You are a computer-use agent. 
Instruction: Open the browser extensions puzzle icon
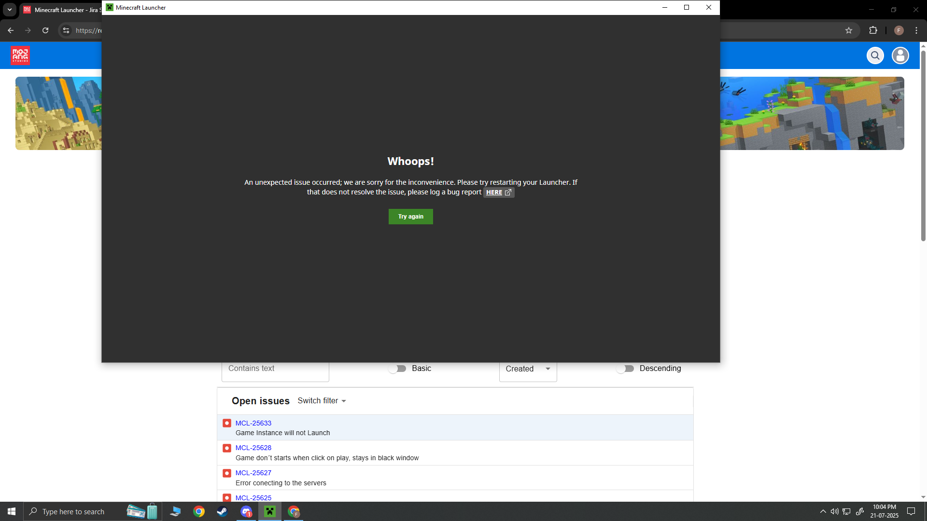pyautogui.click(x=873, y=30)
